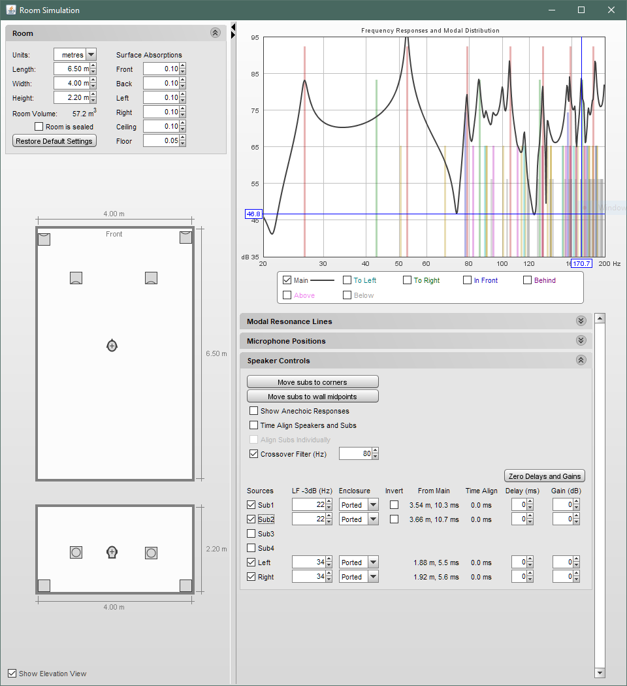This screenshot has width=627, height=686.
Task: Click the 170.7 Hz frequency cursor marker
Action: (x=581, y=263)
